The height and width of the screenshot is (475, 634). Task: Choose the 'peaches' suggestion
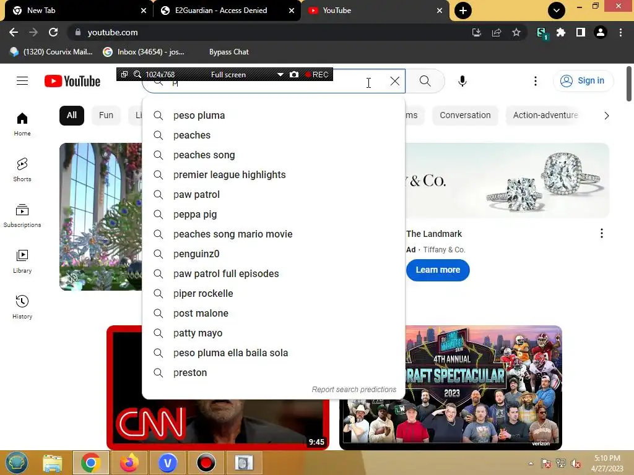[274, 135]
